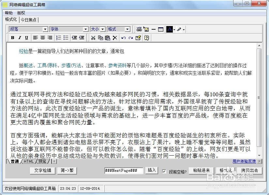Switch to the 今日焦点 tab
269x195 pixels.
pyautogui.click(x=28, y=20)
